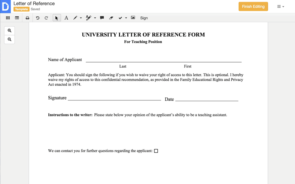Expand the pencil tool dropdown arrow
295x184 pixels.
tap(81, 18)
